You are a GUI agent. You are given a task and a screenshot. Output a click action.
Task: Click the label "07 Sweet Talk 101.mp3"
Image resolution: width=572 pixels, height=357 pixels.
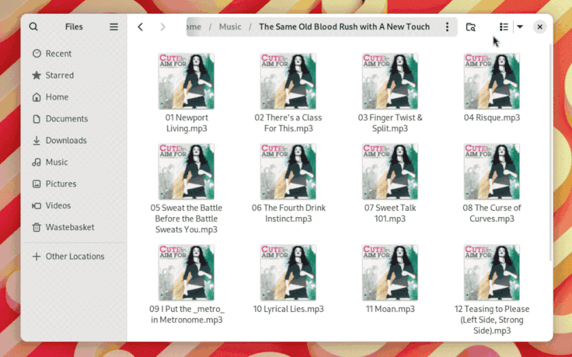(390, 213)
